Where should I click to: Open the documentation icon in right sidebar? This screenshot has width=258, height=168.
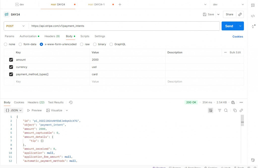point(253,5)
